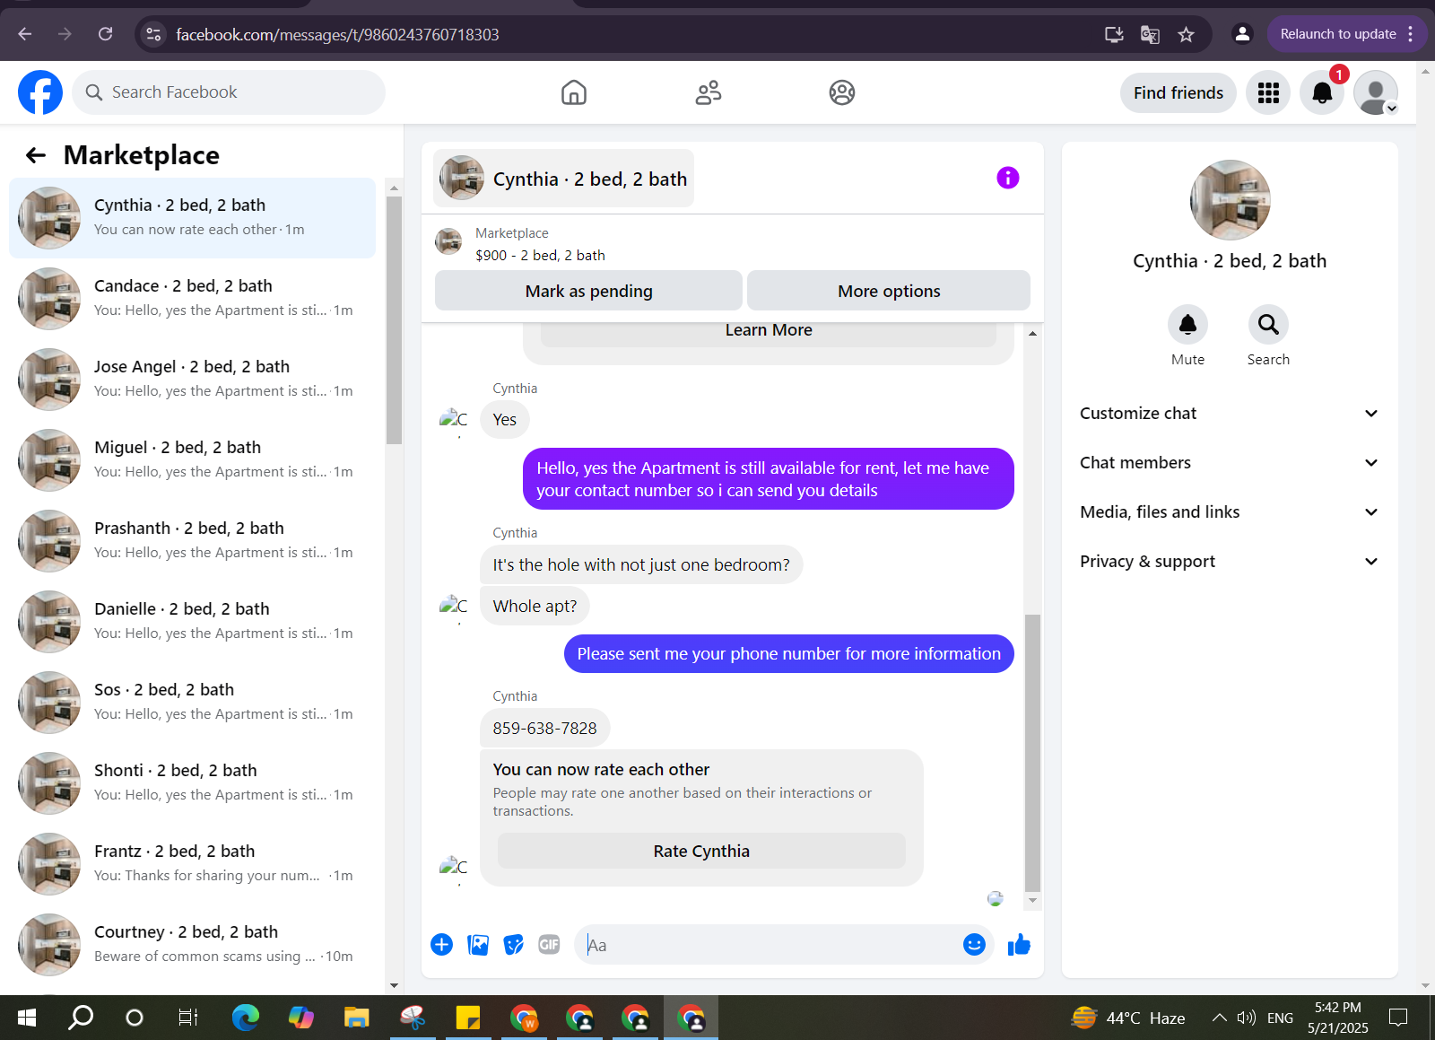Open more actions plus icon
The height and width of the screenshot is (1040, 1435).
point(441,944)
